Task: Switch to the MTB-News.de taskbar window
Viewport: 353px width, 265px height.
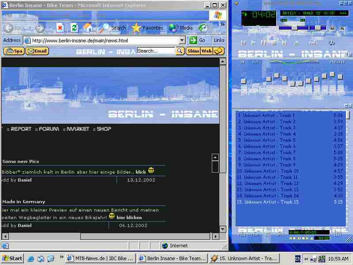Action: (x=101, y=258)
